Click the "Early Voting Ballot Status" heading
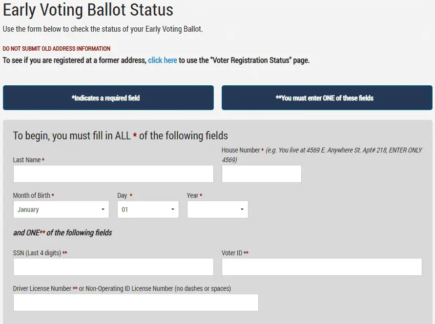Screen dimensions: 435x324 tap(88, 9)
